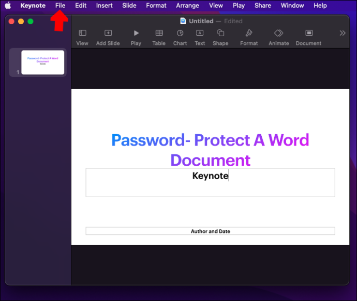Click the Untitled document title
Image resolution: width=357 pixels, height=301 pixels.
point(201,21)
